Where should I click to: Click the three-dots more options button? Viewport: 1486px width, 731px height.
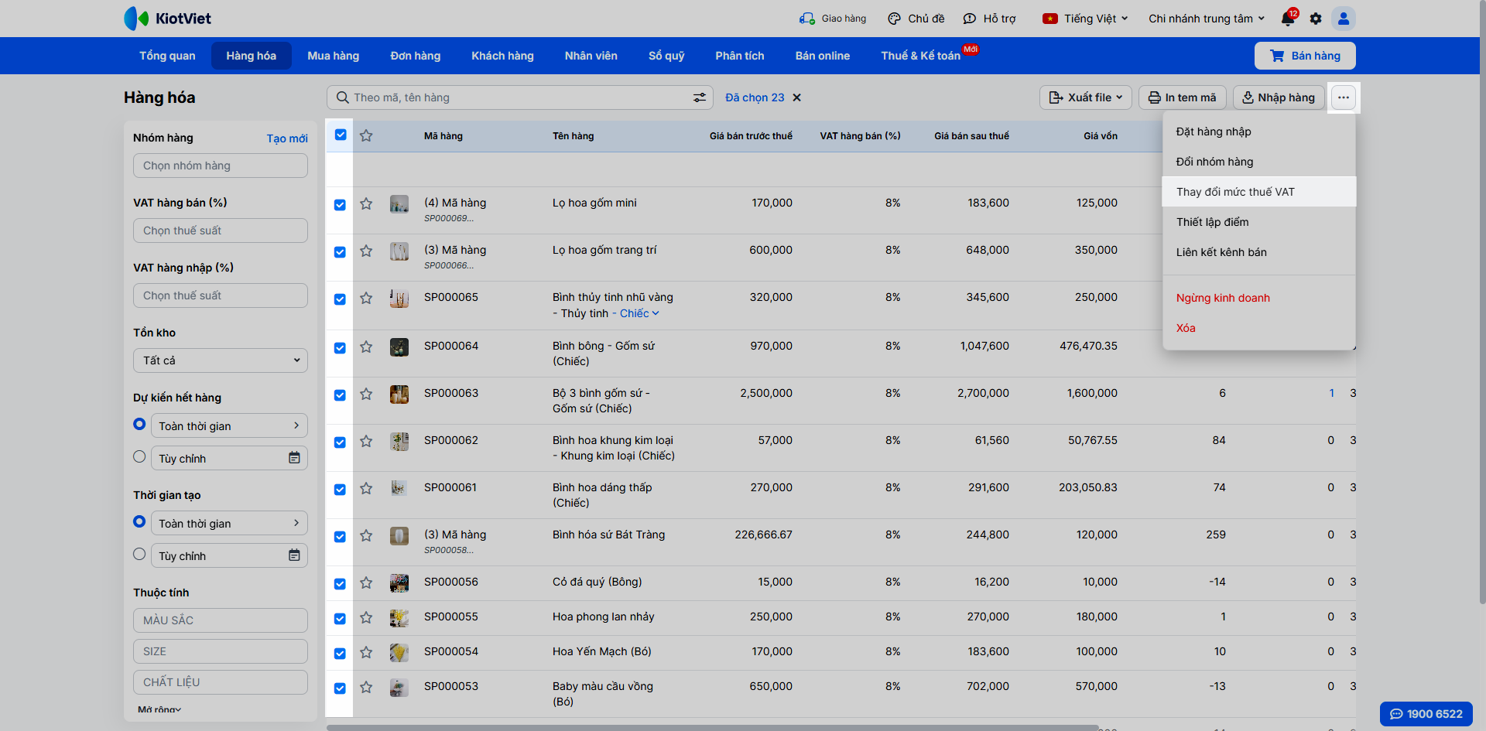[1344, 97]
